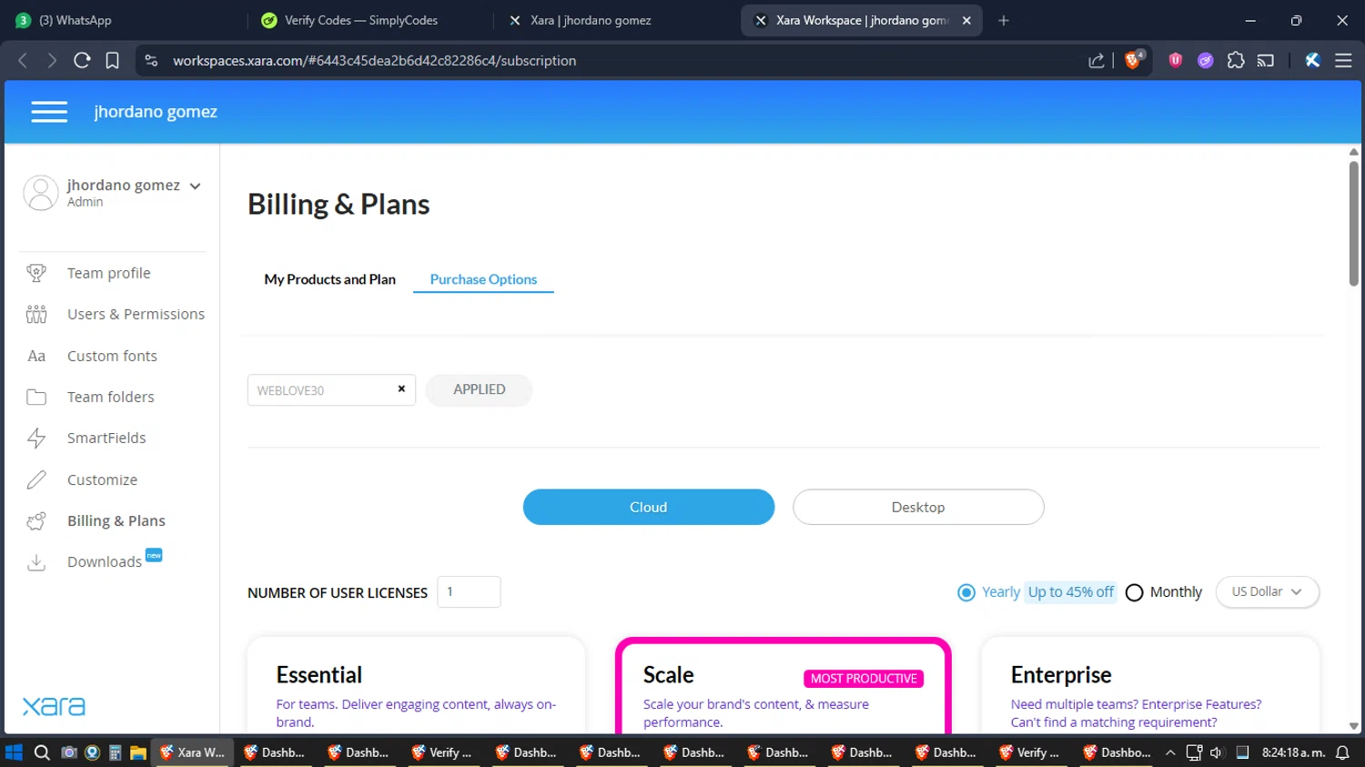Switch to Purchase Options tab
The height and width of the screenshot is (767, 1365).
483,279
